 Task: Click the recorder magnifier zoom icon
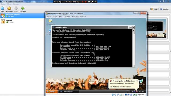point(60,2)
